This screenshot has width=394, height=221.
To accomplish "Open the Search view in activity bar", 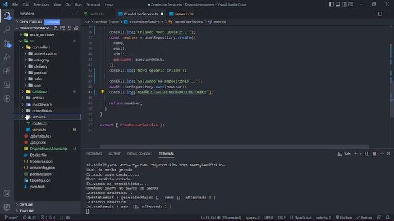I will click(7, 29).
